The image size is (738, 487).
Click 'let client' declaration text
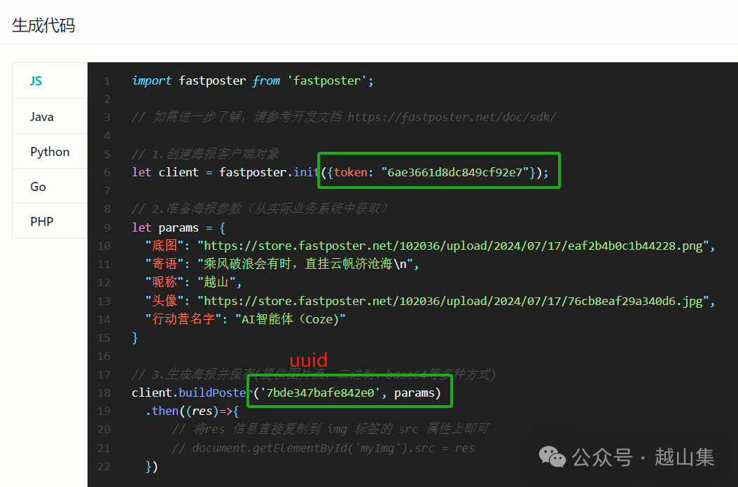(165, 172)
